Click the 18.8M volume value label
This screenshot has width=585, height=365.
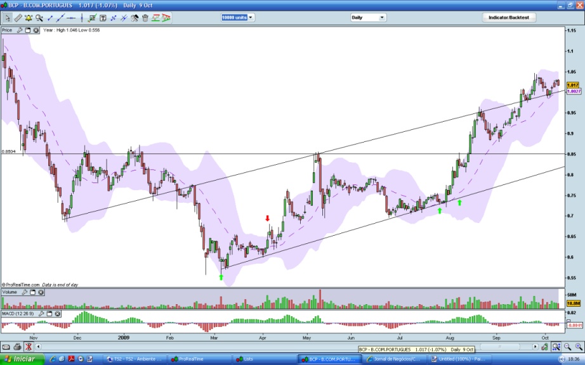click(573, 304)
